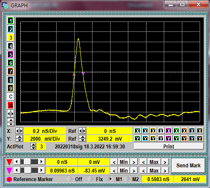This screenshot has height=188, width=210.
Task: Go to next maximum for magenta marker
Action: (x=165, y=171)
